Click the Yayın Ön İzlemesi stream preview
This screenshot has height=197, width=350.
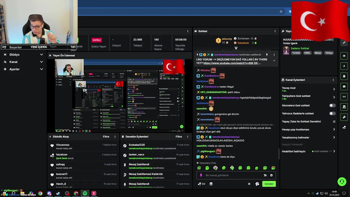point(120,96)
